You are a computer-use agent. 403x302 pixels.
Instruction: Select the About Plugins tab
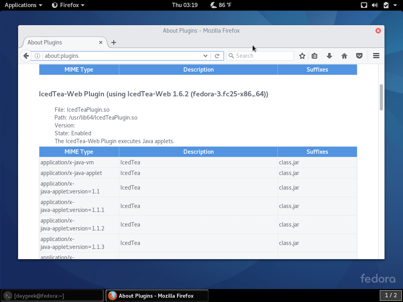[64, 42]
